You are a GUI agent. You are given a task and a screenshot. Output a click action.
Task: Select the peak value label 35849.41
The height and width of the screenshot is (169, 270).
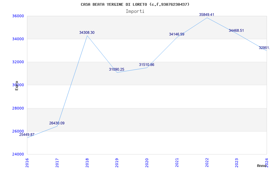tap(207, 15)
